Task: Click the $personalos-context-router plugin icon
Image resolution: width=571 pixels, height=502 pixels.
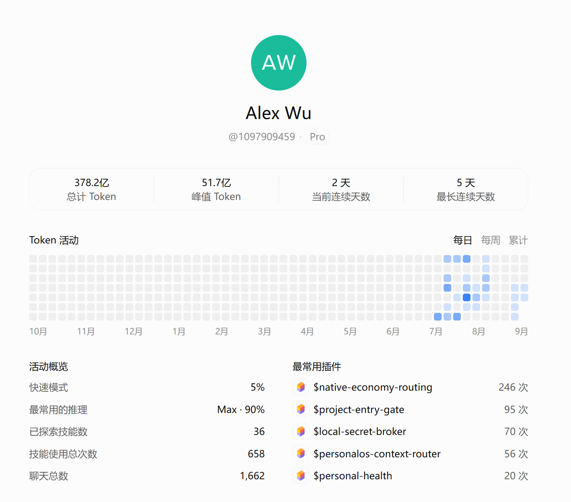Action: click(x=301, y=453)
